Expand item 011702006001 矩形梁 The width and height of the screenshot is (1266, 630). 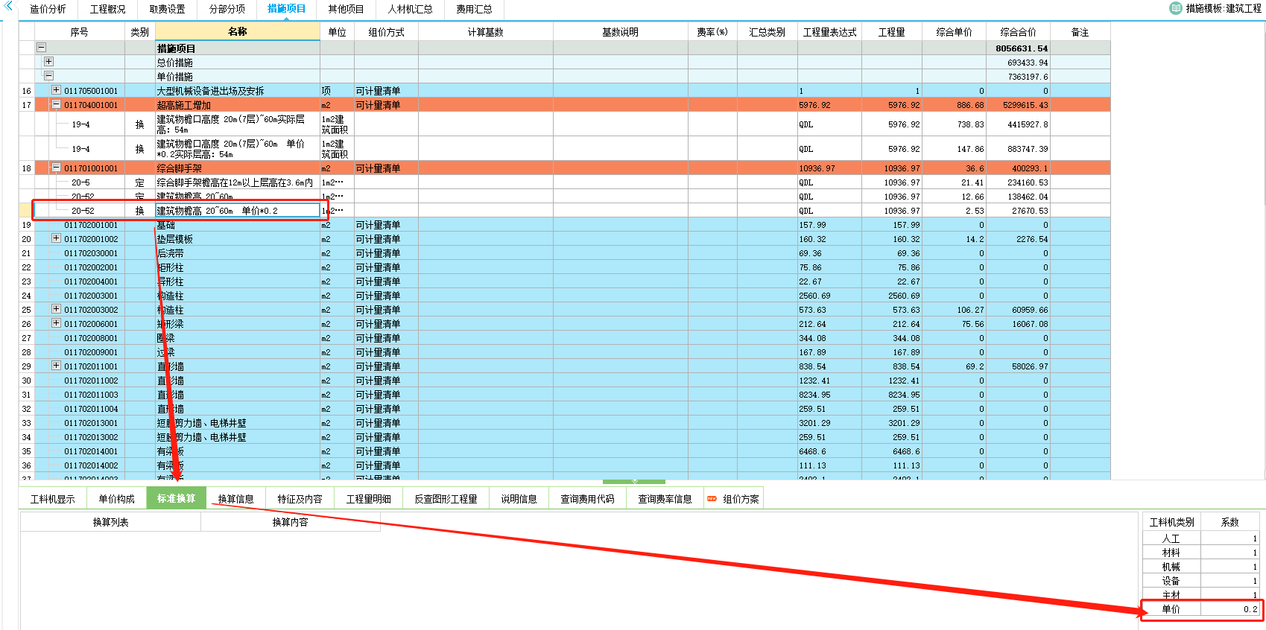click(56, 323)
